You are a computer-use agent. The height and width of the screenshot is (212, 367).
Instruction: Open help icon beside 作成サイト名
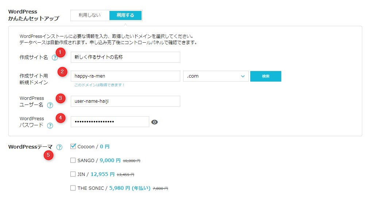(55, 58)
